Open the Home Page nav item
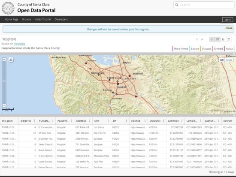 point(12,19)
